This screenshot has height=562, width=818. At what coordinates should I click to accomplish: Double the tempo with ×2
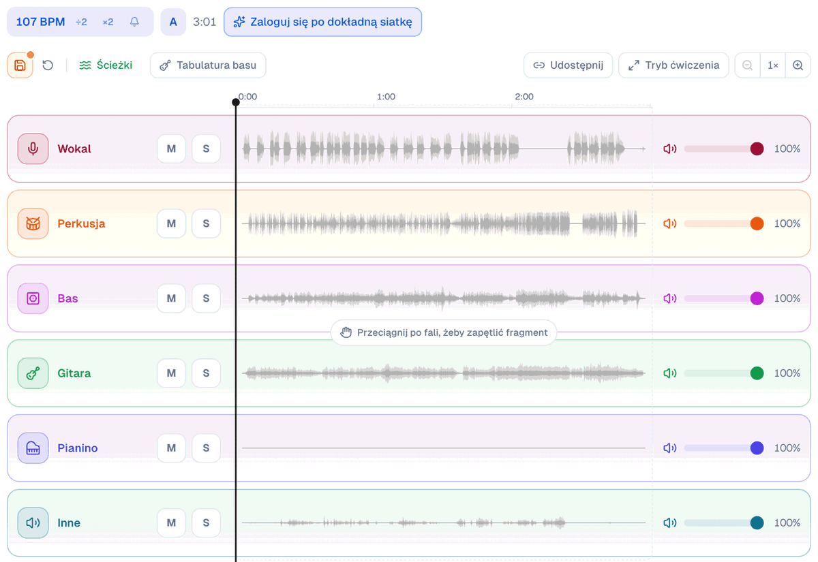pyautogui.click(x=108, y=22)
